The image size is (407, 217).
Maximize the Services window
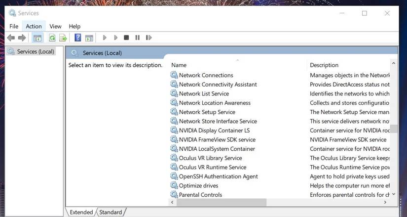coord(365,13)
